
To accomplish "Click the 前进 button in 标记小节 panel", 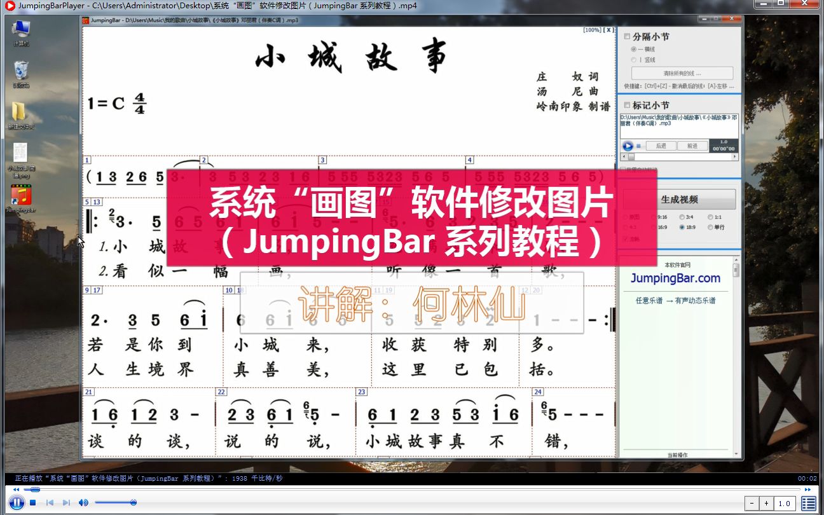I will 692,145.
